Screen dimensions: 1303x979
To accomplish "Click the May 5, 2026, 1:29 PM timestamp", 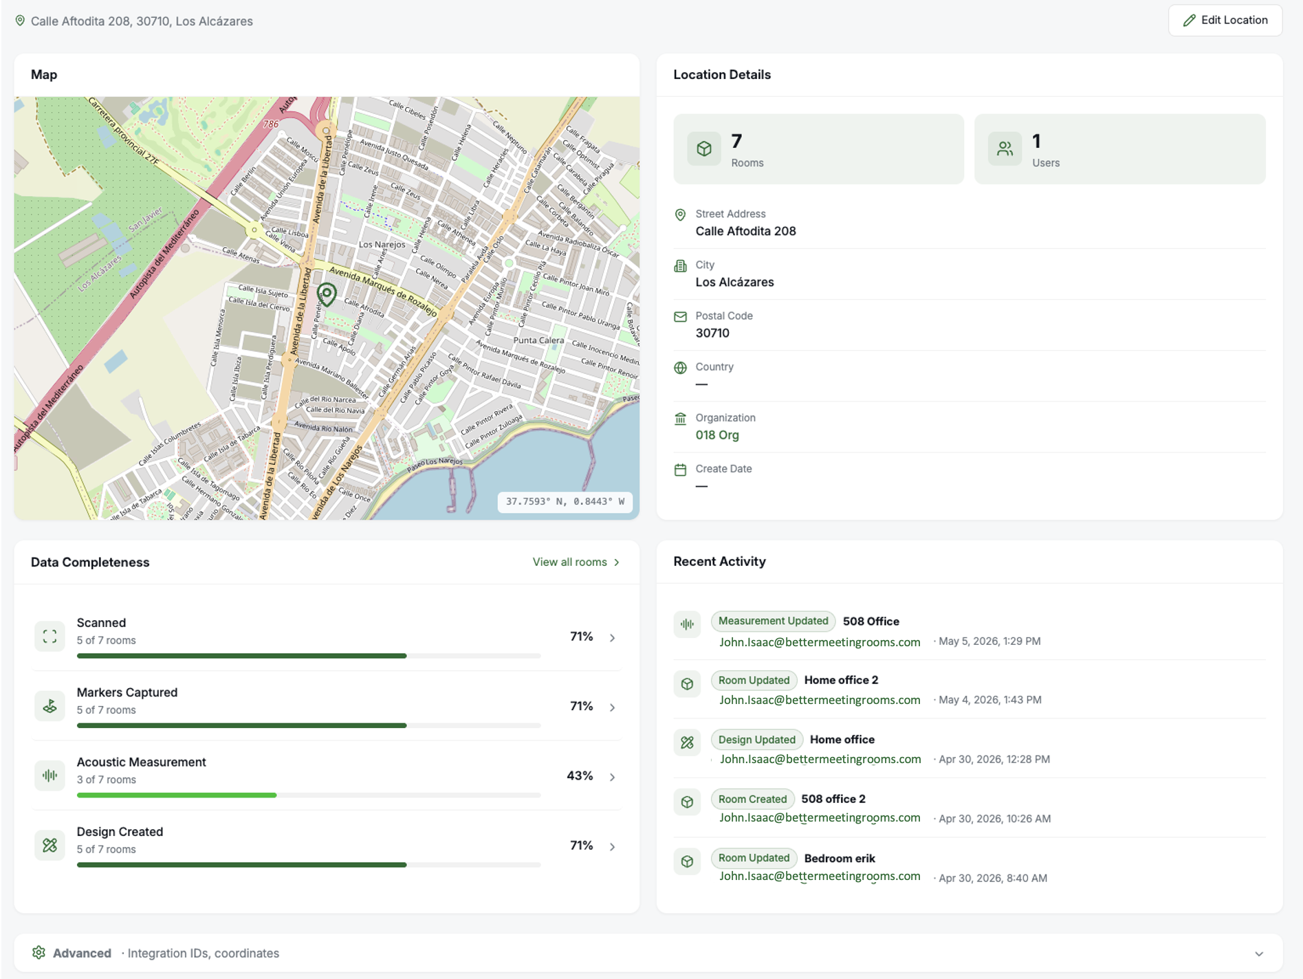I will (989, 641).
